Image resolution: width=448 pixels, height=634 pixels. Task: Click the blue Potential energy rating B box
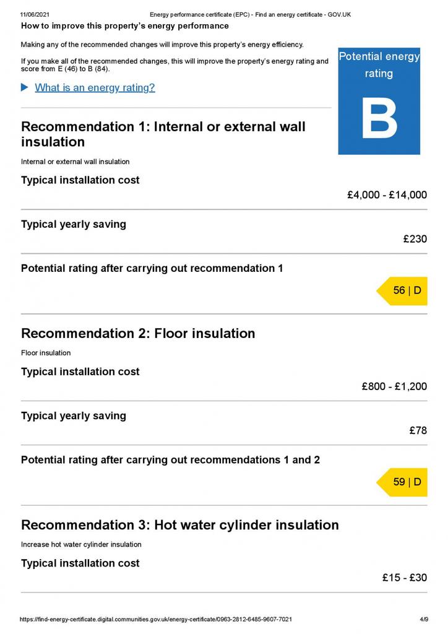(x=379, y=101)
